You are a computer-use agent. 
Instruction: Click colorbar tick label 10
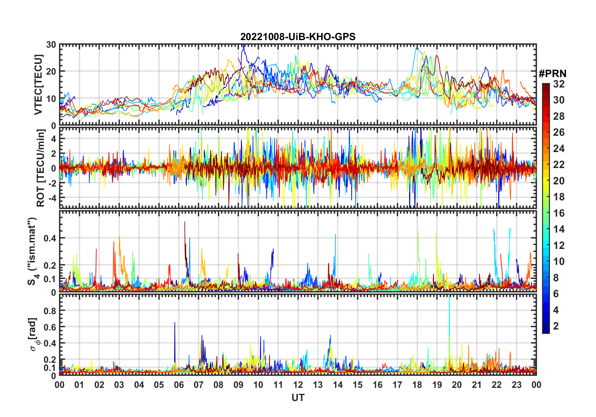coord(559,261)
